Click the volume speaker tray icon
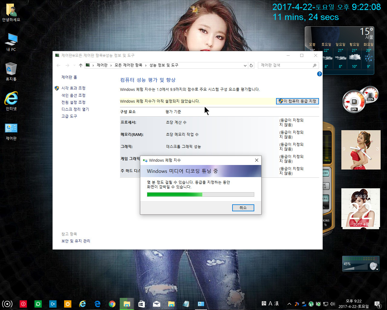 click(x=333, y=304)
